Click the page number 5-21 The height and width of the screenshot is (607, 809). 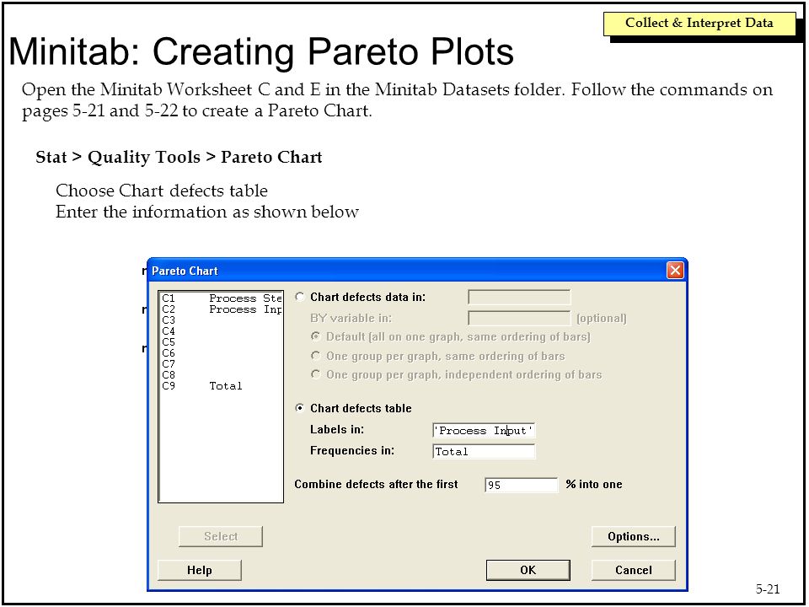768,588
